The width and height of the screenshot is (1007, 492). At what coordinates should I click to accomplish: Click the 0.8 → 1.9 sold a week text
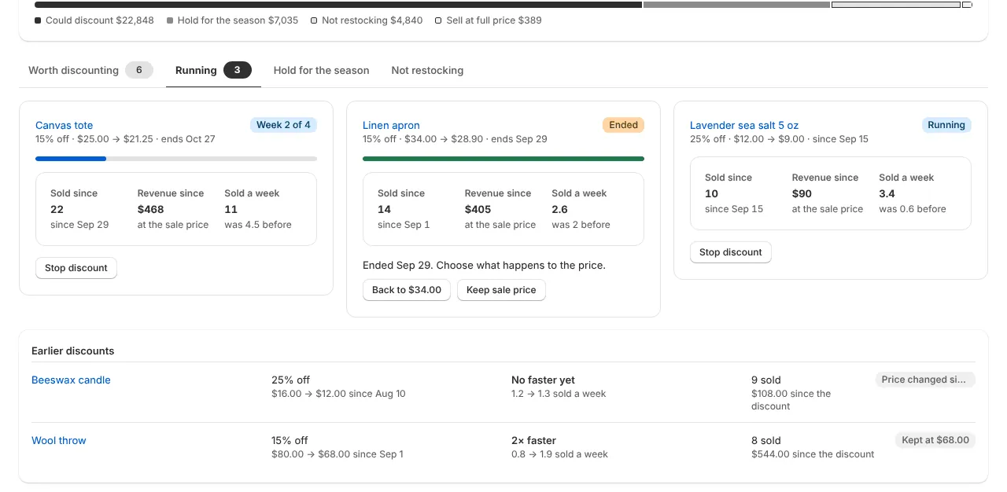pyautogui.click(x=559, y=454)
